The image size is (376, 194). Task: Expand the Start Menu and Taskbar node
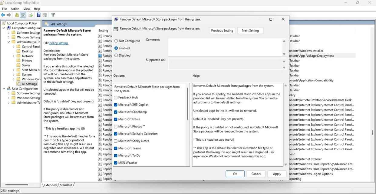pyautogui.click(x=13, y=70)
